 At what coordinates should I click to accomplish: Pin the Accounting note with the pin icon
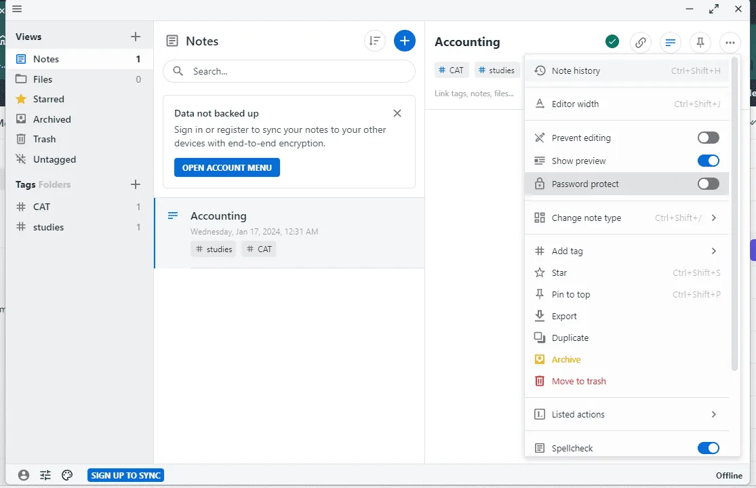click(700, 43)
